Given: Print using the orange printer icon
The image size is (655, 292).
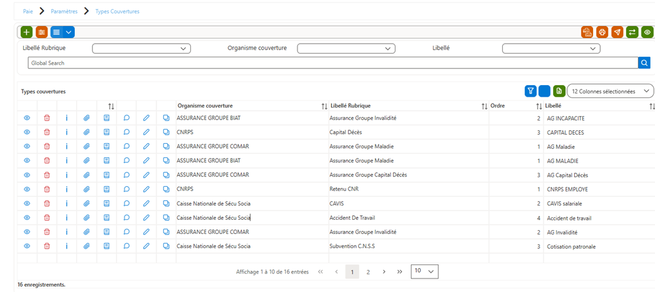Looking at the screenshot, I should coord(602,32).
